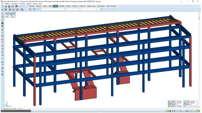Open the Visualizza menu
Image resolution: width=202 pixels, height=113 pixels.
22,4
